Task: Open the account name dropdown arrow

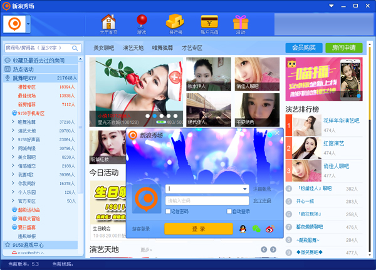Action: pos(245,189)
